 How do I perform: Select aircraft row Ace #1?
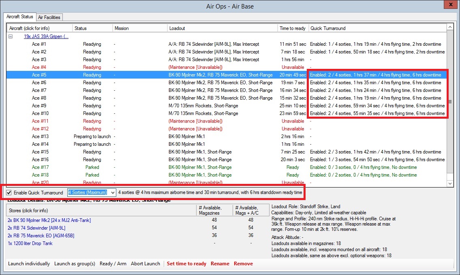pos(227,44)
